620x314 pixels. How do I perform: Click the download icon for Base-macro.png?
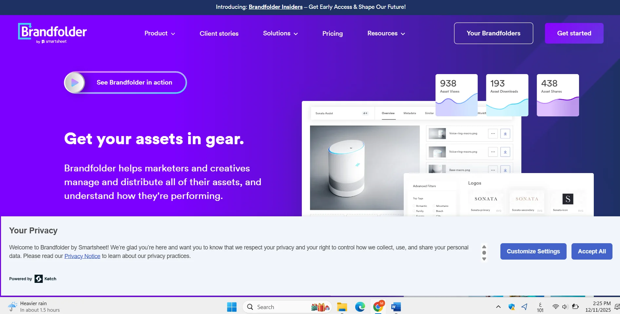pyautogui.click(x=505, y=170)
